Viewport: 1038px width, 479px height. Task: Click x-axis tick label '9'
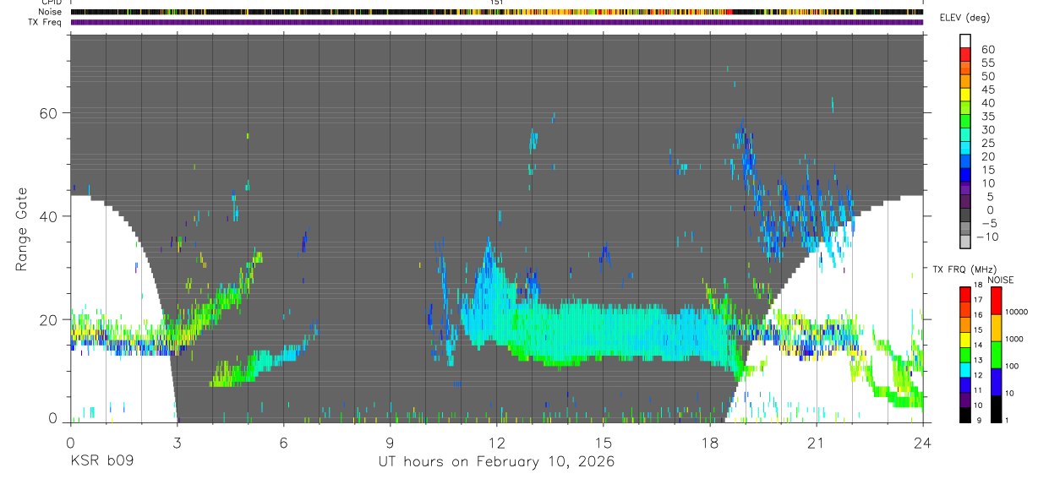[x=390, y=443]
